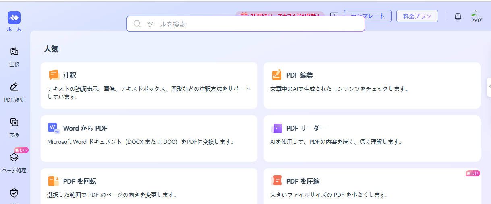Click the 新しい badge above ページ処理
This screenshot has height=204, width=491.
click(21, 150)
